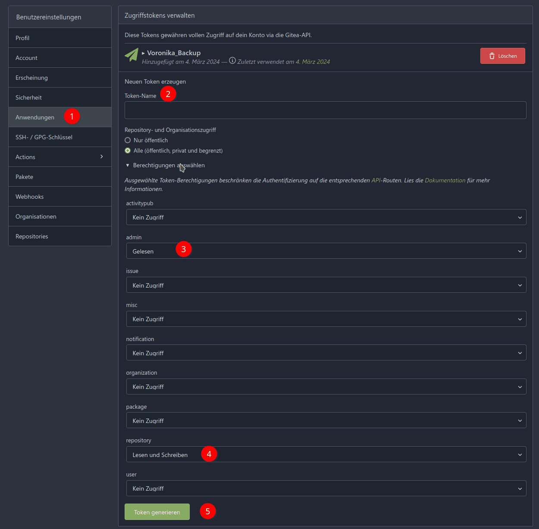Screen dimensions: 539x529
Task: Open the user permission dropdown
Action: (326, 488)
